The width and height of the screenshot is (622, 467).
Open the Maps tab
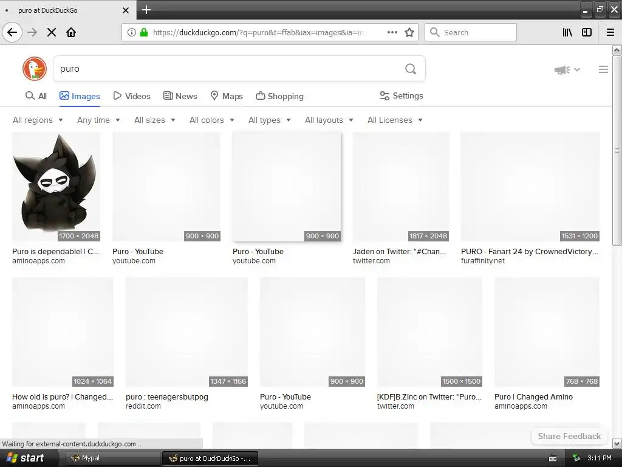pyautogui.click(x=227, y=96)
